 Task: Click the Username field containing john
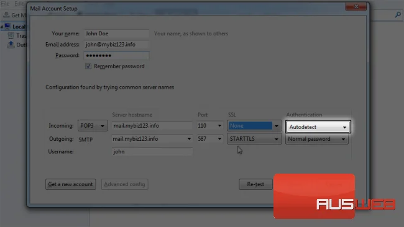[152, 152]
